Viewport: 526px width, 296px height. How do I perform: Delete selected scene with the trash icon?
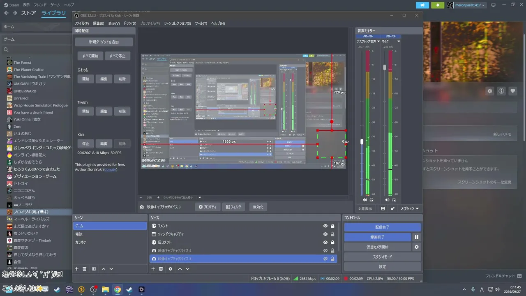coord(85,269)
